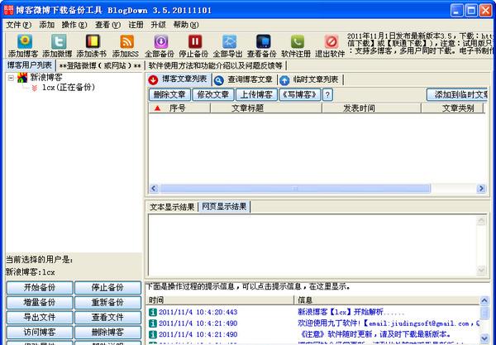Click the 删除博客 button
This screenshot has width=496, height=345.
pyautogui.click(x=107, y=333)
